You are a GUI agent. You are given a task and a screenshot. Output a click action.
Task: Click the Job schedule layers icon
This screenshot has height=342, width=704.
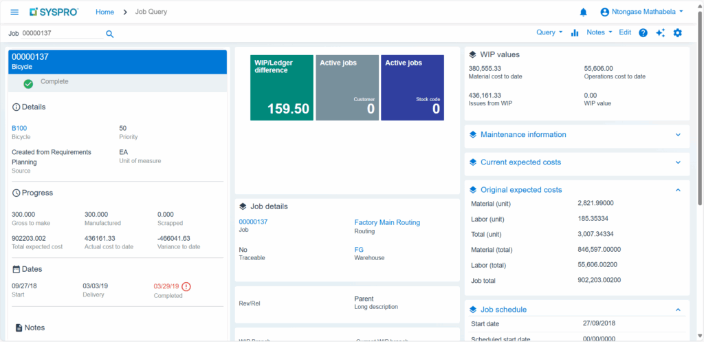(473, 310)
